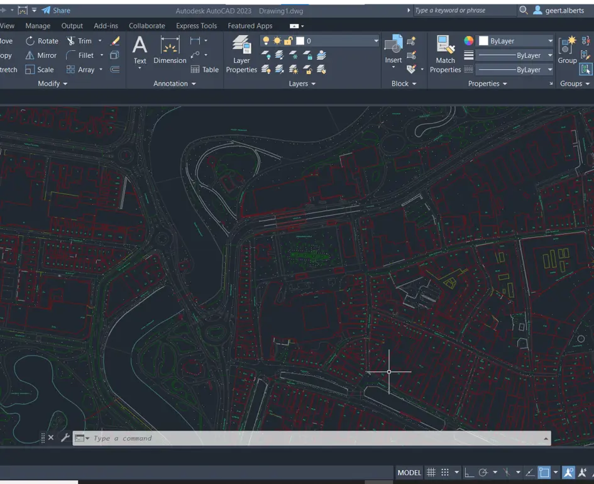
Task: Click the Offset icon in Modify
Action: tap(114, 69)
